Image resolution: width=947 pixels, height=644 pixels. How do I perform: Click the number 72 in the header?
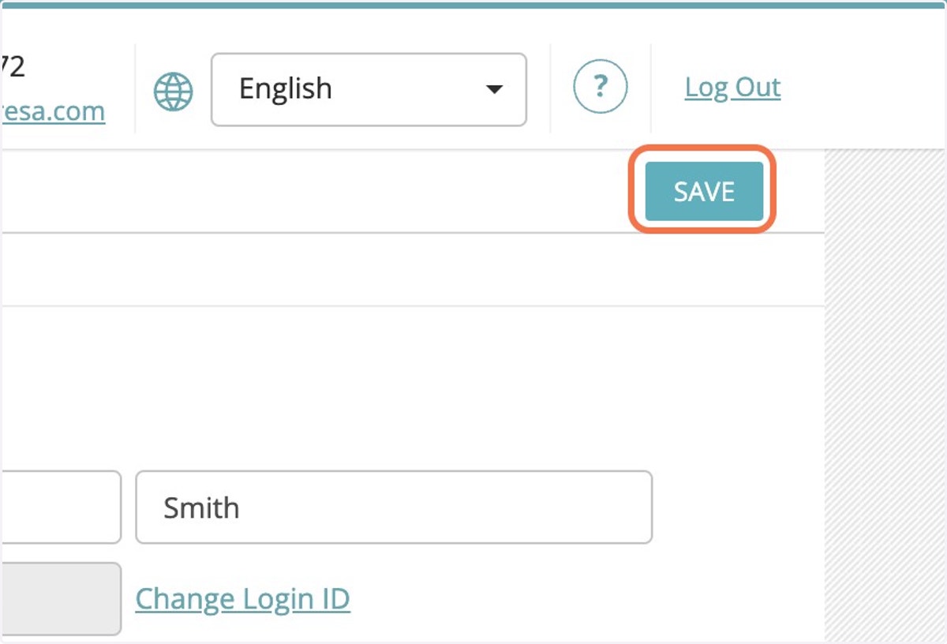pyautogui.click(x=13, y=67)
